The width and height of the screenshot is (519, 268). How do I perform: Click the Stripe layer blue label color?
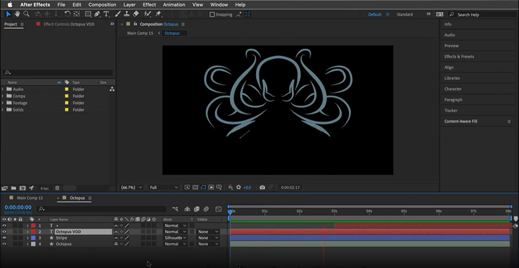pyautogui.click(x=33, y=238)
